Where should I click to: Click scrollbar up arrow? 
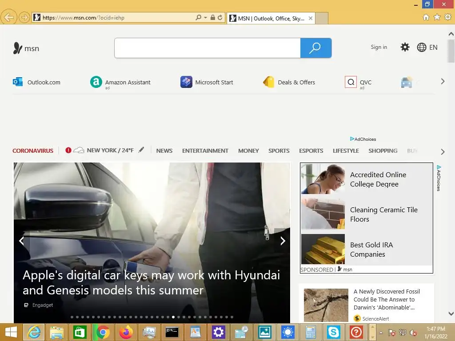coord(451,34)
